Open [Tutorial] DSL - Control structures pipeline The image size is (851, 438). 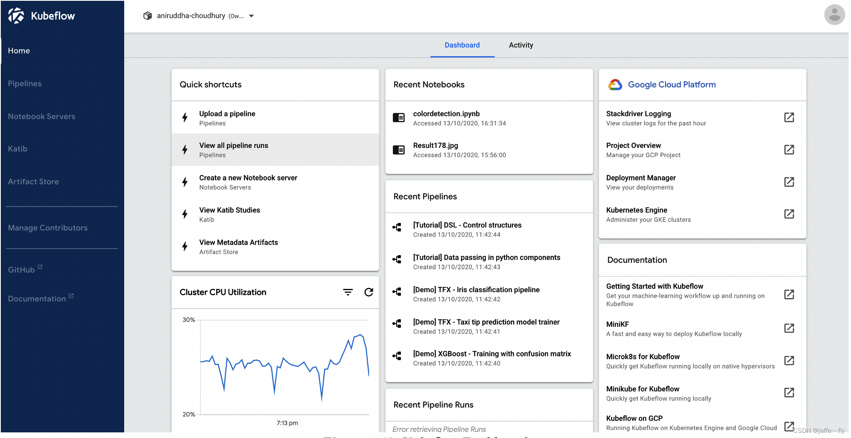(x=489, y=229)
